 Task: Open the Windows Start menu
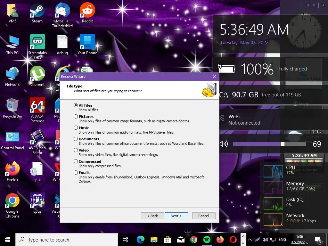tap(8, 240)
